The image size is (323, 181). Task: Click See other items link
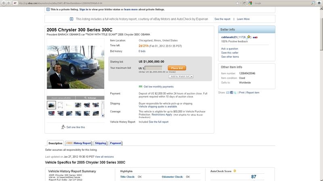(230, 57)
